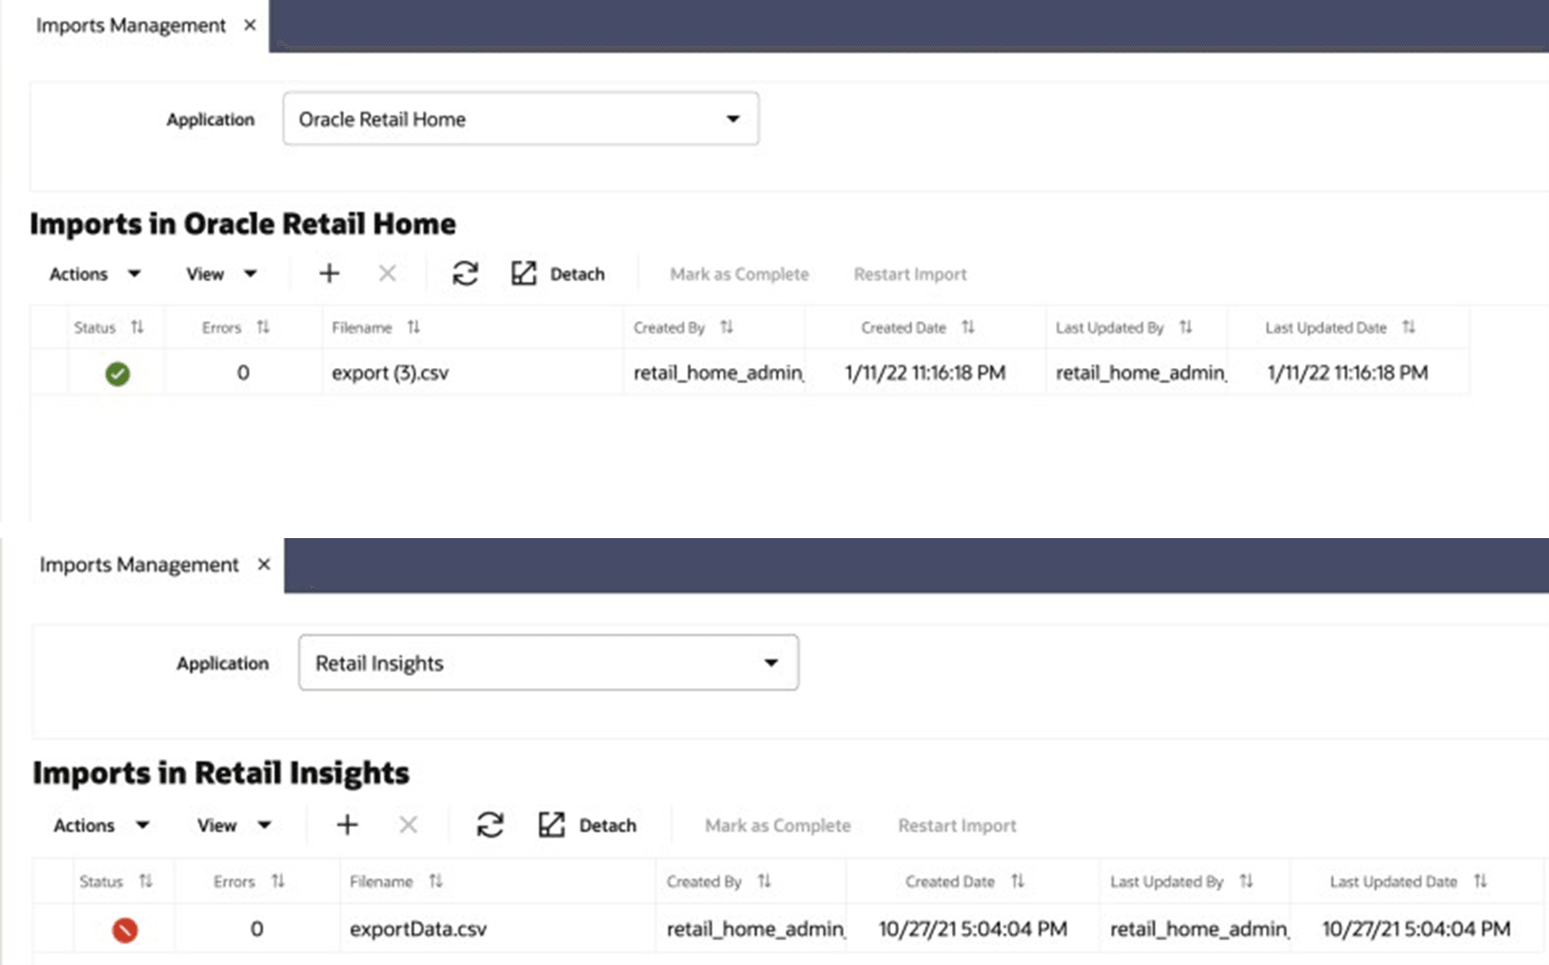Sort Retail Insights table by Errors
Viewport: 1549px width, 965px height.
coord(278,881)
